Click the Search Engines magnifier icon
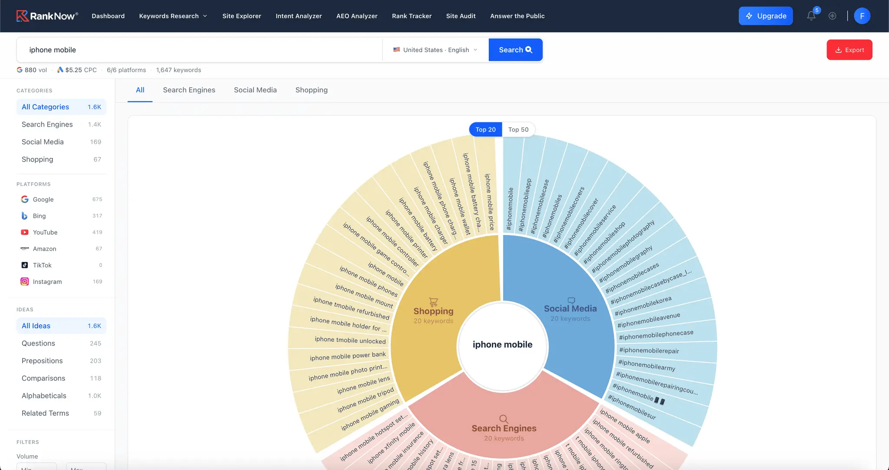Viewport: 889px width, 470px height. [504, 419]
